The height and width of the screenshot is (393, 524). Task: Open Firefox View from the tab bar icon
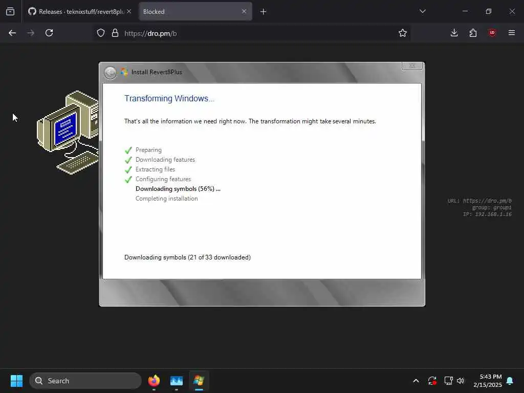click(x=10, y=11)
